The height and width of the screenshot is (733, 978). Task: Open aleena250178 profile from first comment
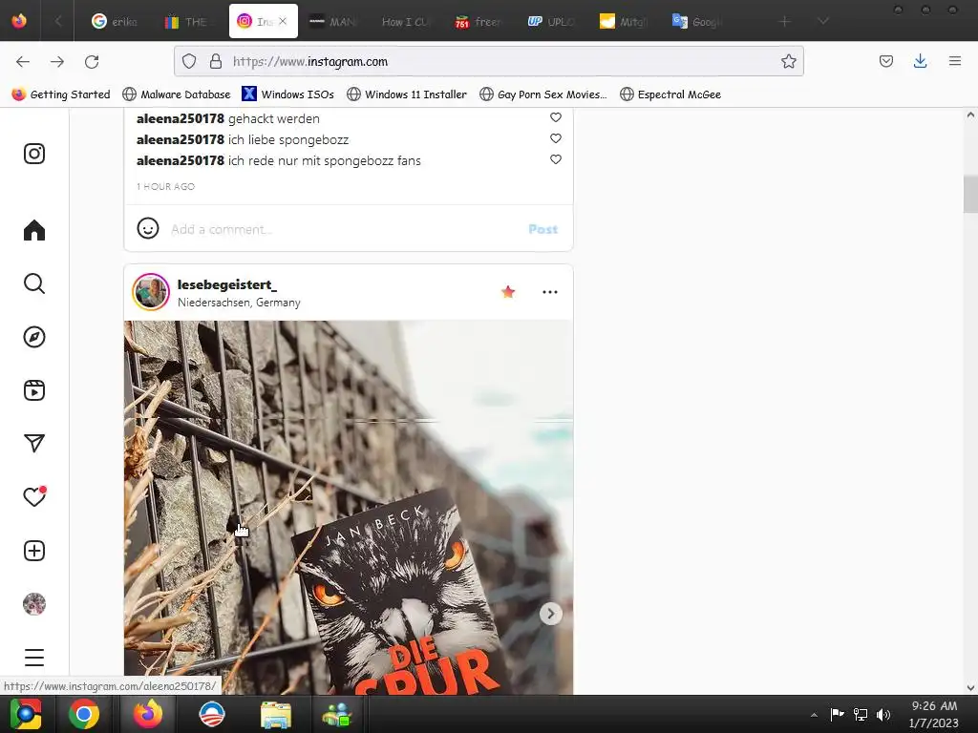click(181, 118)
